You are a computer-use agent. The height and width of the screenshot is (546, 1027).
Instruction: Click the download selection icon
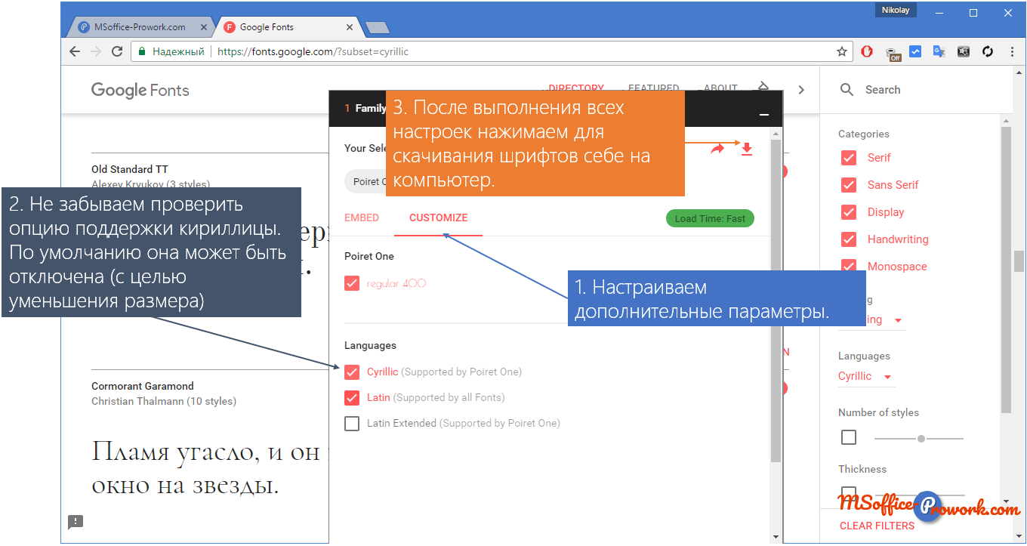(747, 149)
